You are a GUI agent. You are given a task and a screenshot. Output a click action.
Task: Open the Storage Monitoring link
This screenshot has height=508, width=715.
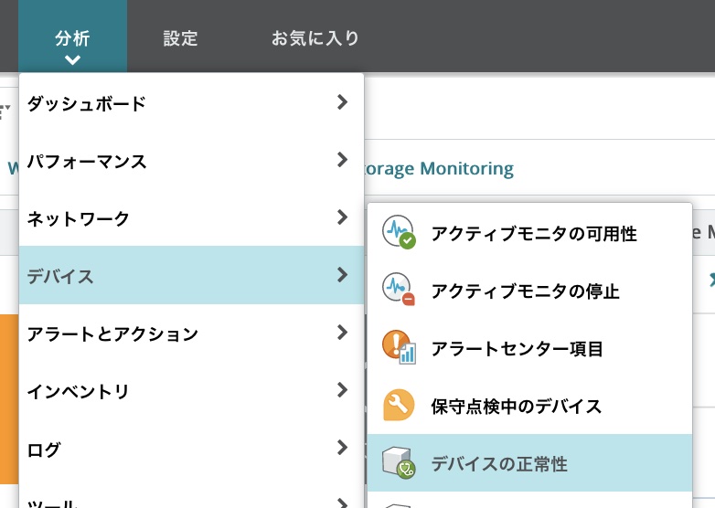(439, 168)
